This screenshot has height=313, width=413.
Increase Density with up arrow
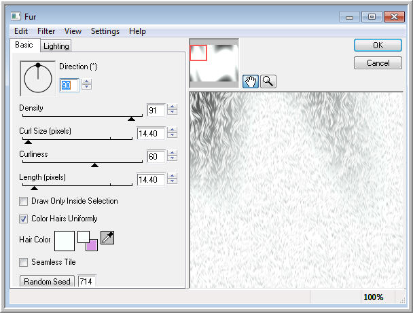coord(173,107)
